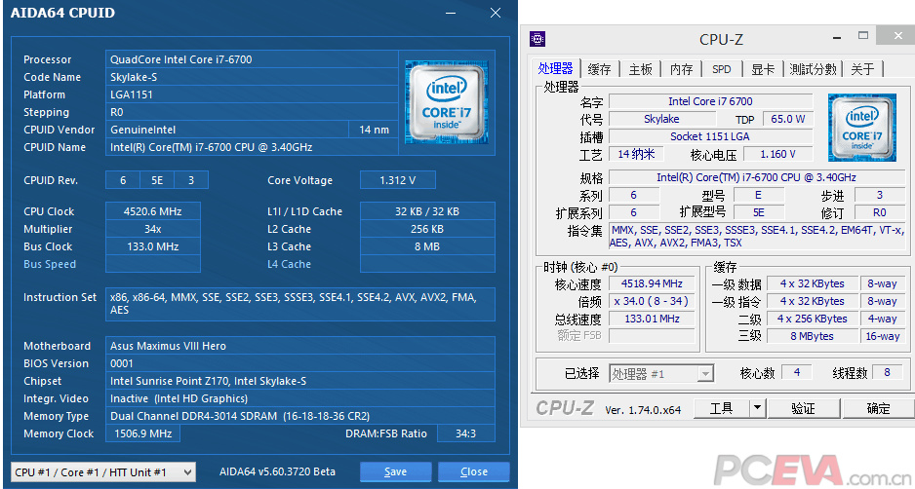Image resolution: width=915 pixels, height=489 pixels.
Task: Click the Memory Clock value 1506.9 MHz
Action: pos(143,433)
